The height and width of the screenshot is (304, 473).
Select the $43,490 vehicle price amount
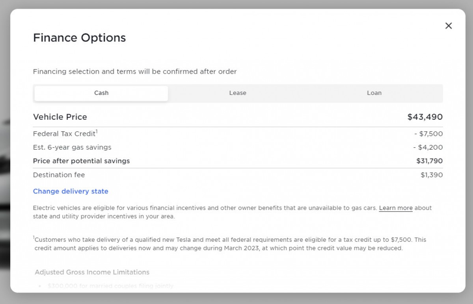point(425,117)
